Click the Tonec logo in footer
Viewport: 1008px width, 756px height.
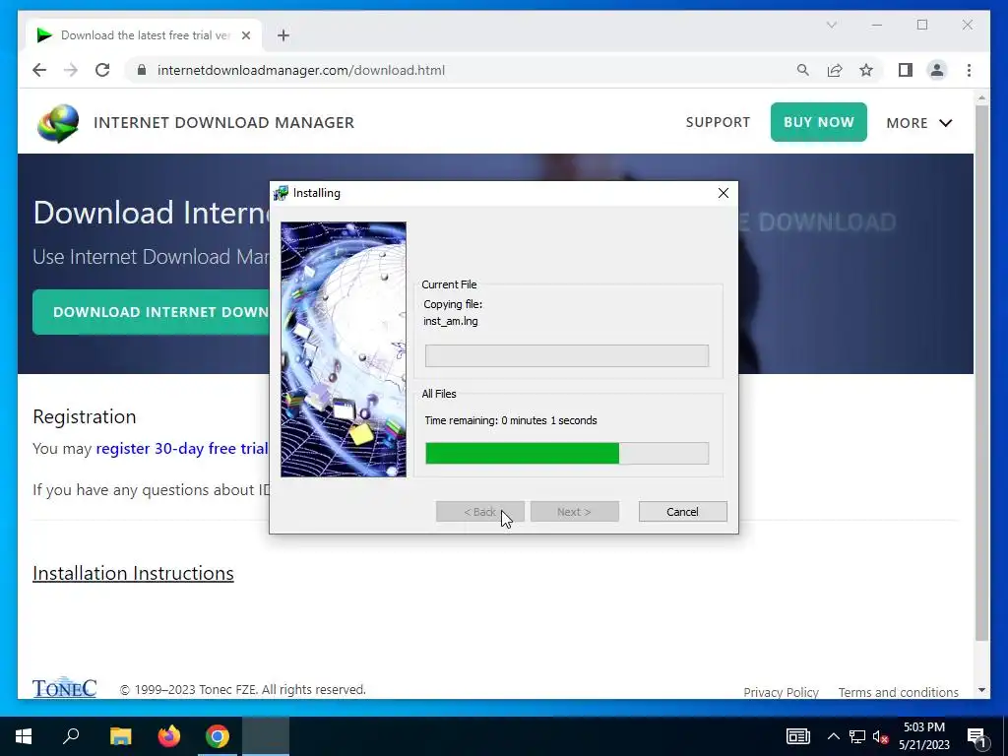[64, 687]
